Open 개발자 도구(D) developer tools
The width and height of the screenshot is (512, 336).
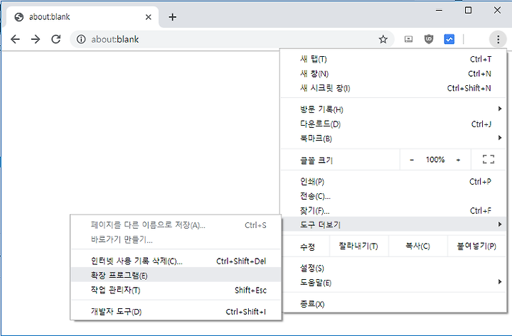176,312
